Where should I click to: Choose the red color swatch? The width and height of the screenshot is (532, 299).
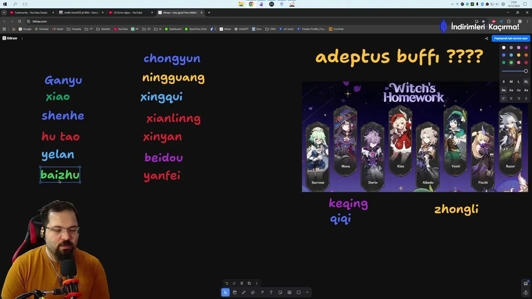(526, 63)
